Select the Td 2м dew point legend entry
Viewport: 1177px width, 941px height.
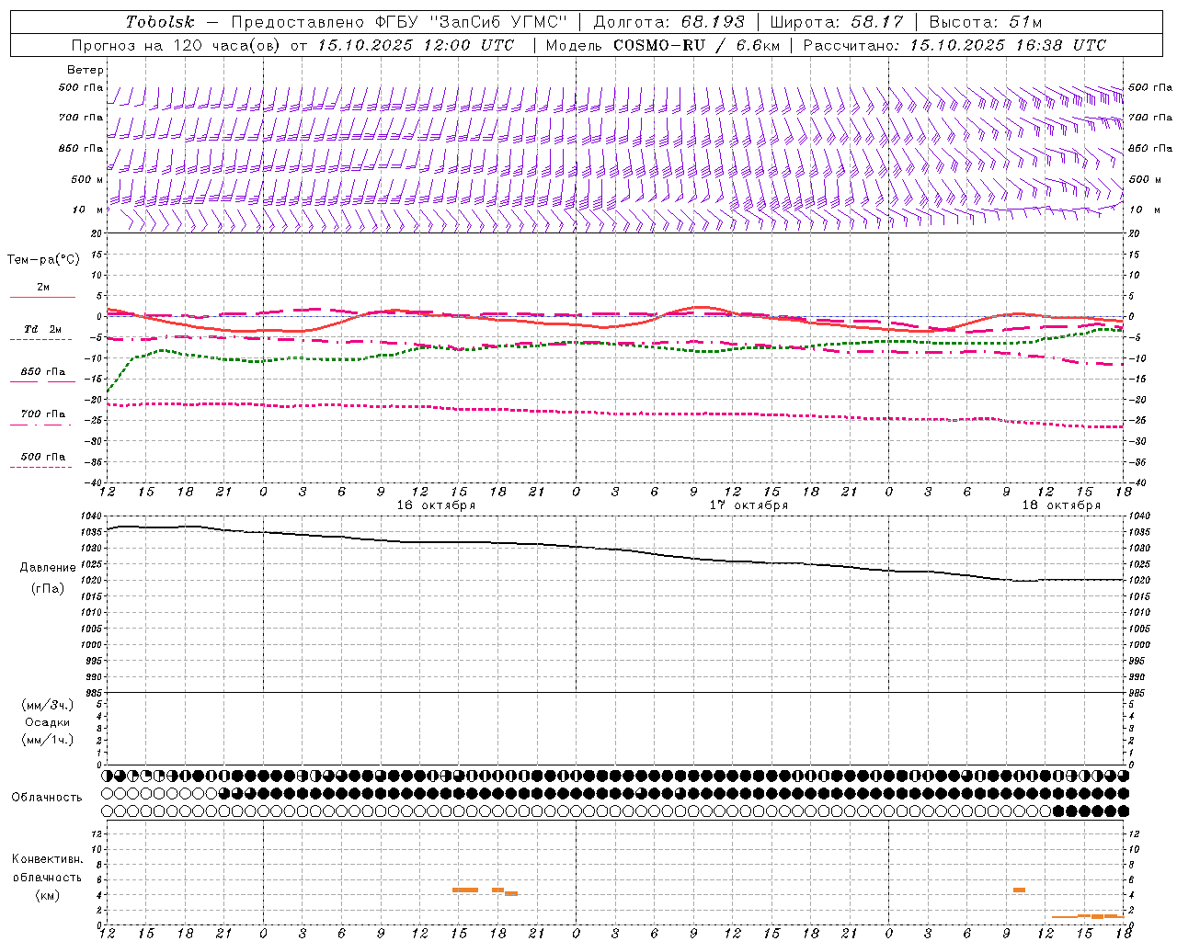(x=42, y=333)
